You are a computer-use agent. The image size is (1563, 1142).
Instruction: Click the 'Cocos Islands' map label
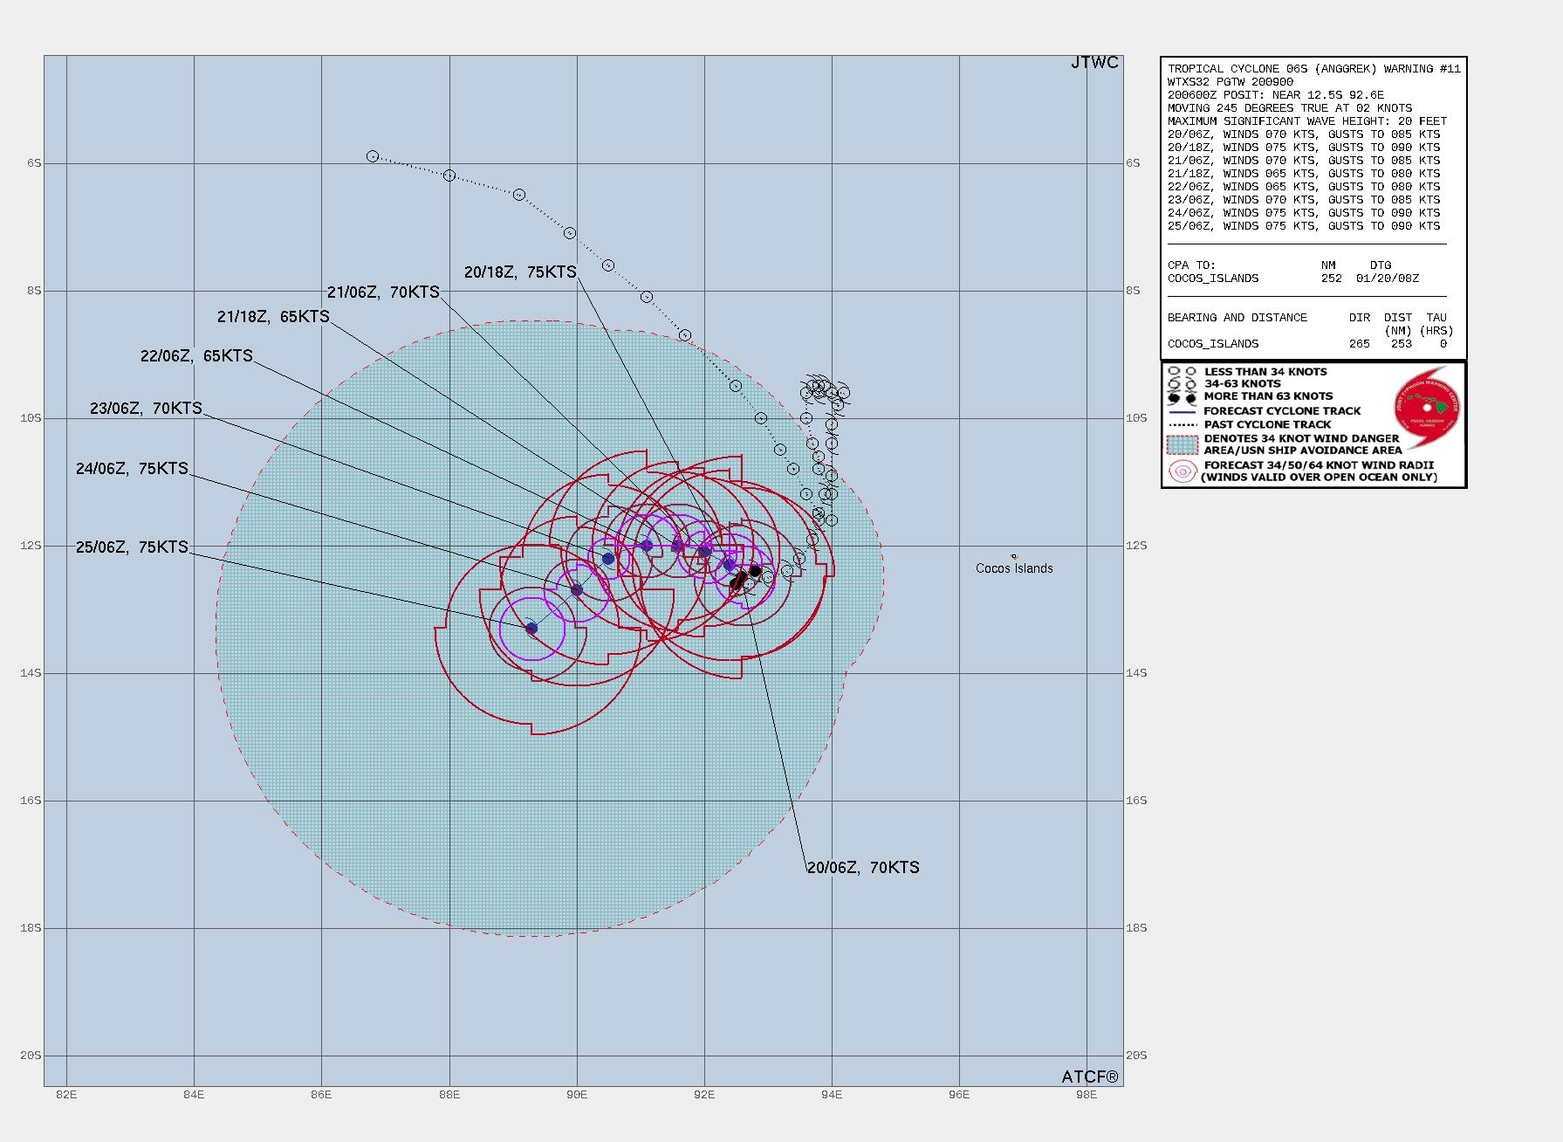point(1014,568)
